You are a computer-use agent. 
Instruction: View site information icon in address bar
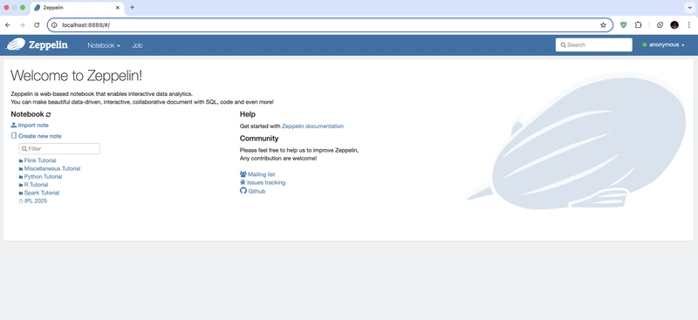point(54,25)
